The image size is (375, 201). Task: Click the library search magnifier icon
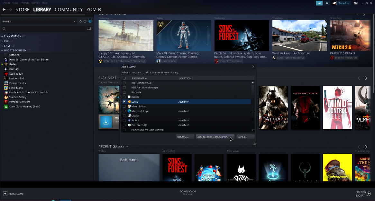tap(4, 29)
